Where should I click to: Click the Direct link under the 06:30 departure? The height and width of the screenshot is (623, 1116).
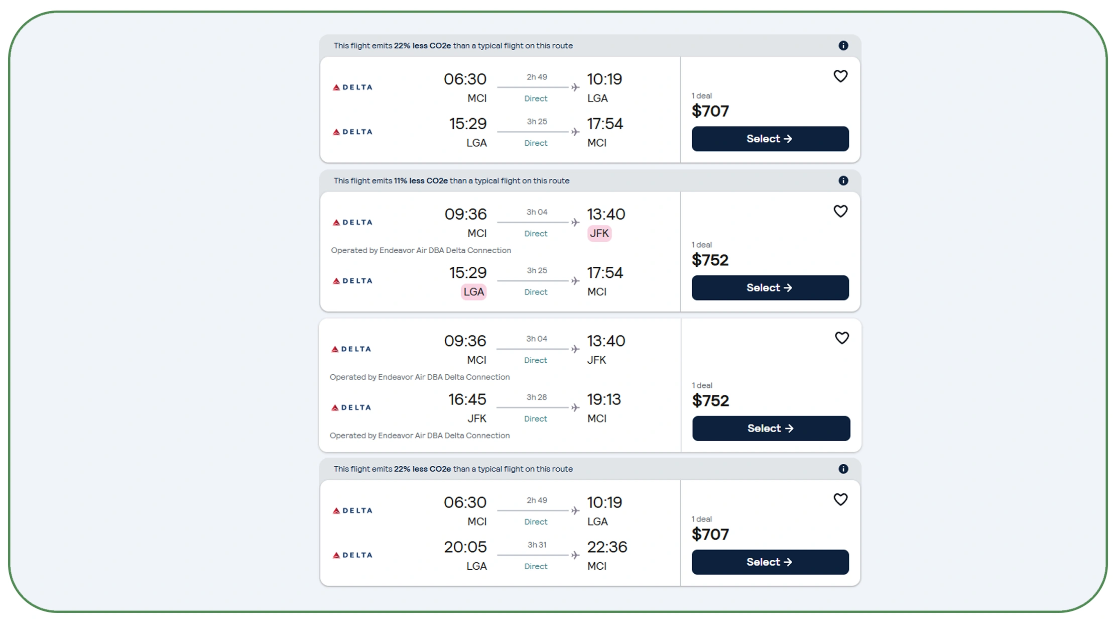click(x=535, y=98)
